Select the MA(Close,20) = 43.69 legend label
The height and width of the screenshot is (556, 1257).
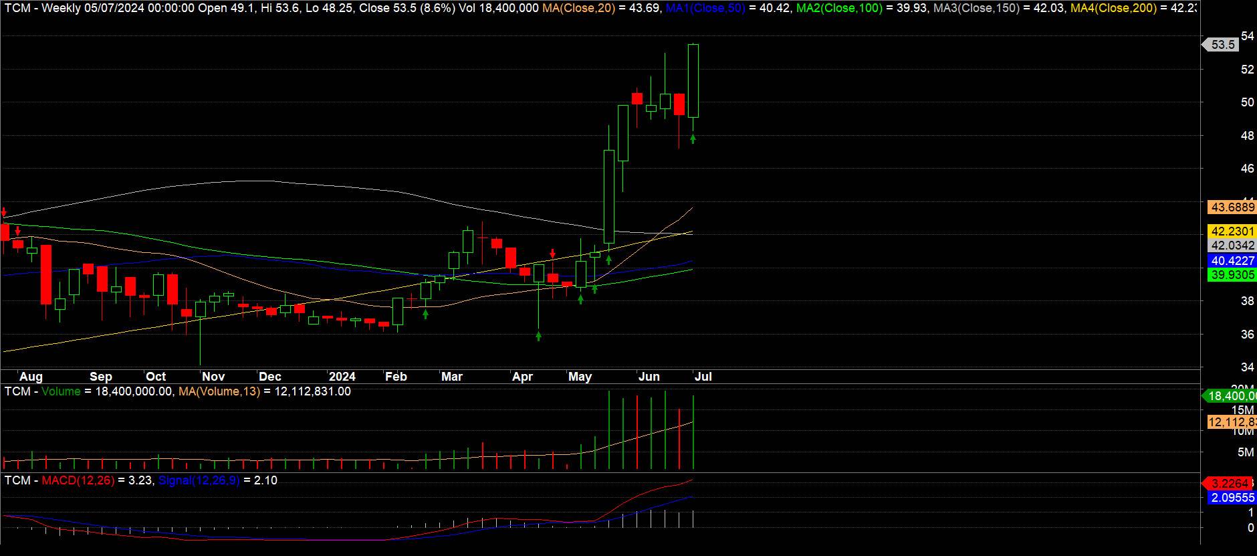(x=601, y=8)
